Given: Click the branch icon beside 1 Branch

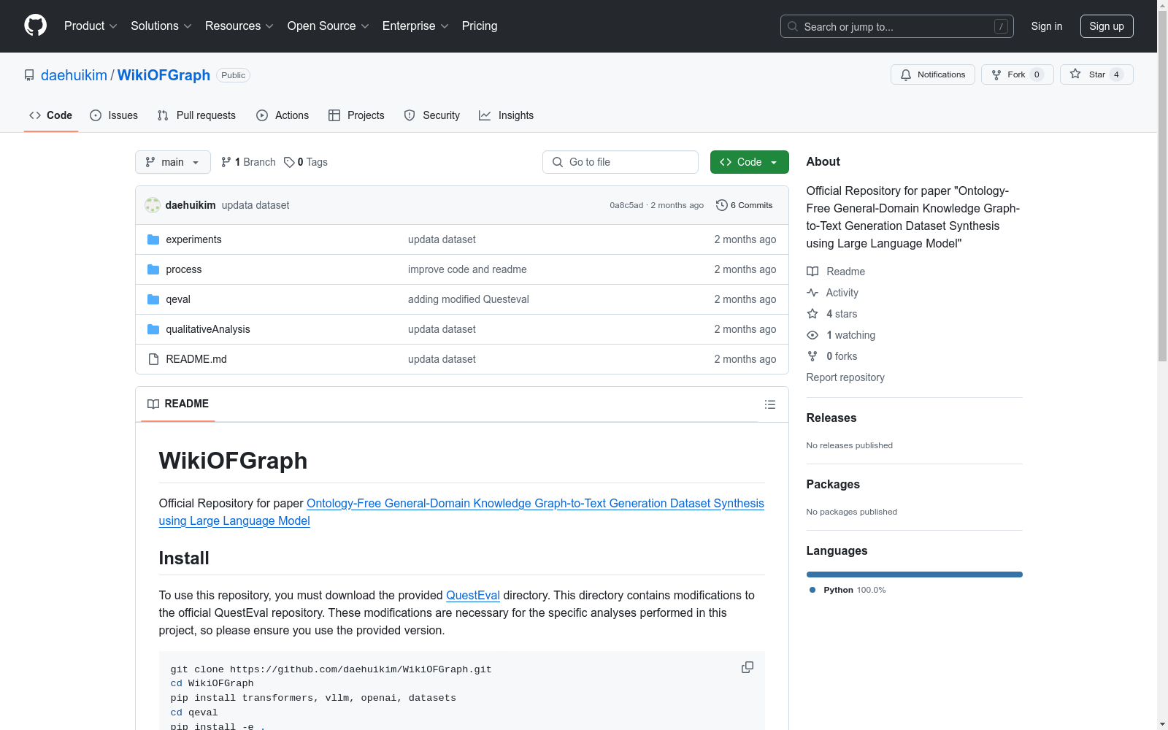Looking at the screenshot, I should (226, 162).
